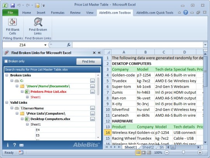The image size is (210, 158).
Task: Click the email envelope icon in AbleBits pane
Action: click(21, 145)
